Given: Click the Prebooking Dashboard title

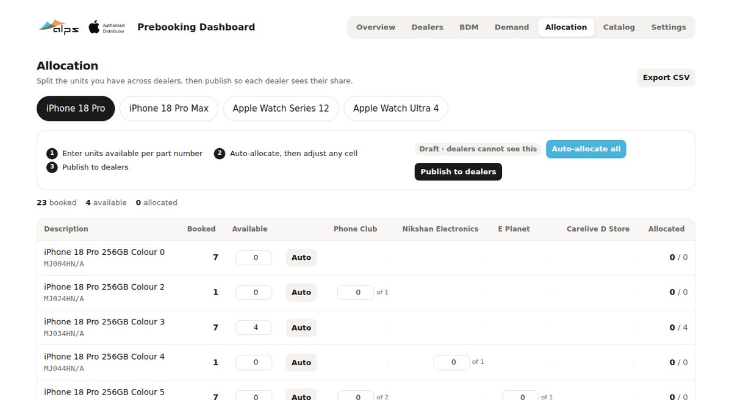Looking at the screenshot, I should (196, 27).
